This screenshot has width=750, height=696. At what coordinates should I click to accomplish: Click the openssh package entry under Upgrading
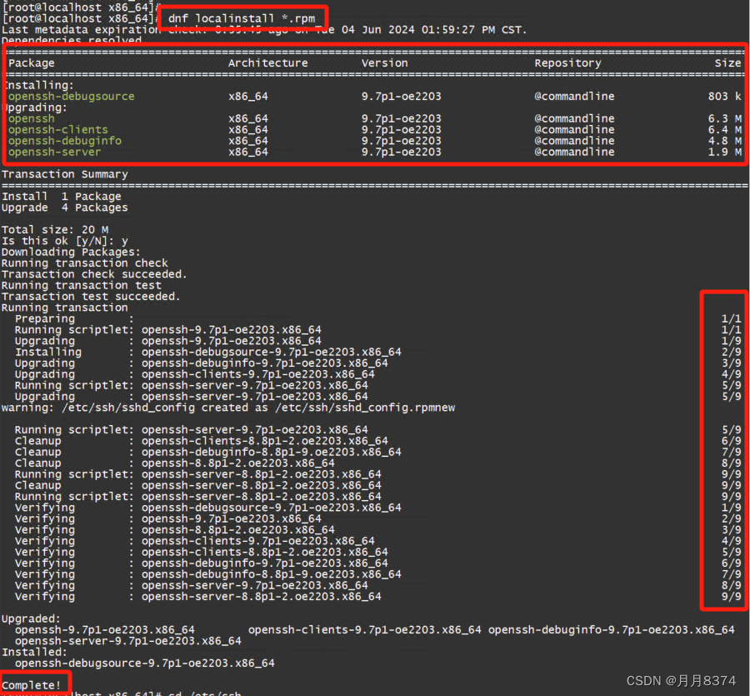(x=31, y=118)
